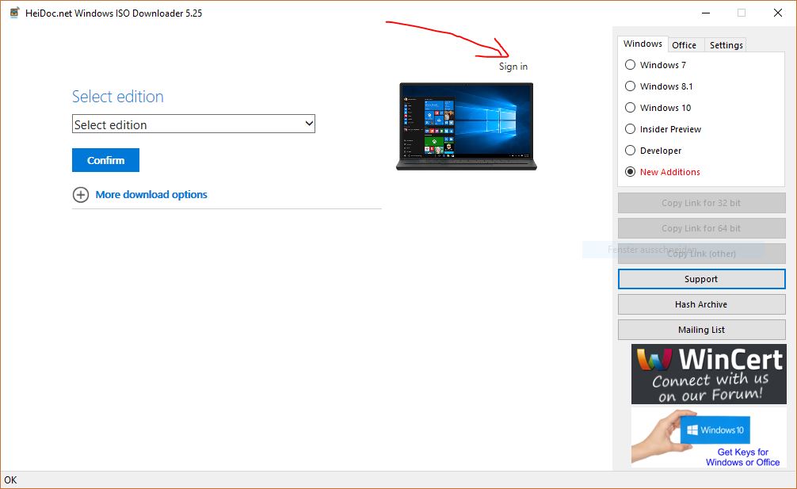
Task: Switch to the Windows tab
Action: (x=643, y=44)
